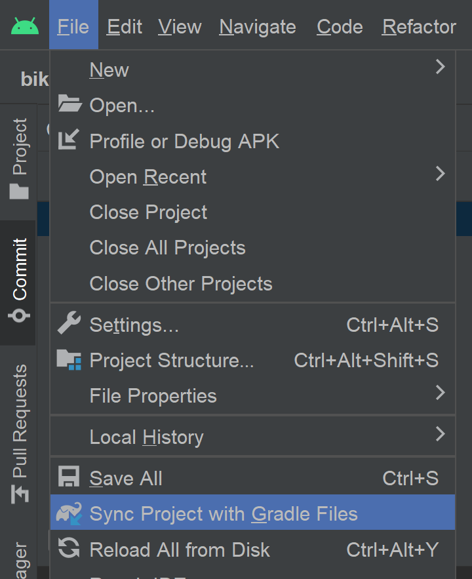Show the Pull Requests side panel
Viewport: 472px width, 579px height.
coord(20,433)
